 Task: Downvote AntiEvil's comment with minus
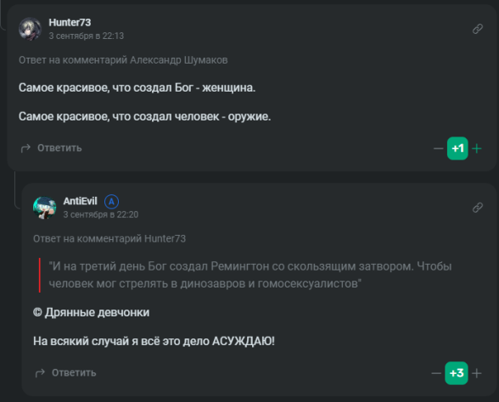coord(436,373)
